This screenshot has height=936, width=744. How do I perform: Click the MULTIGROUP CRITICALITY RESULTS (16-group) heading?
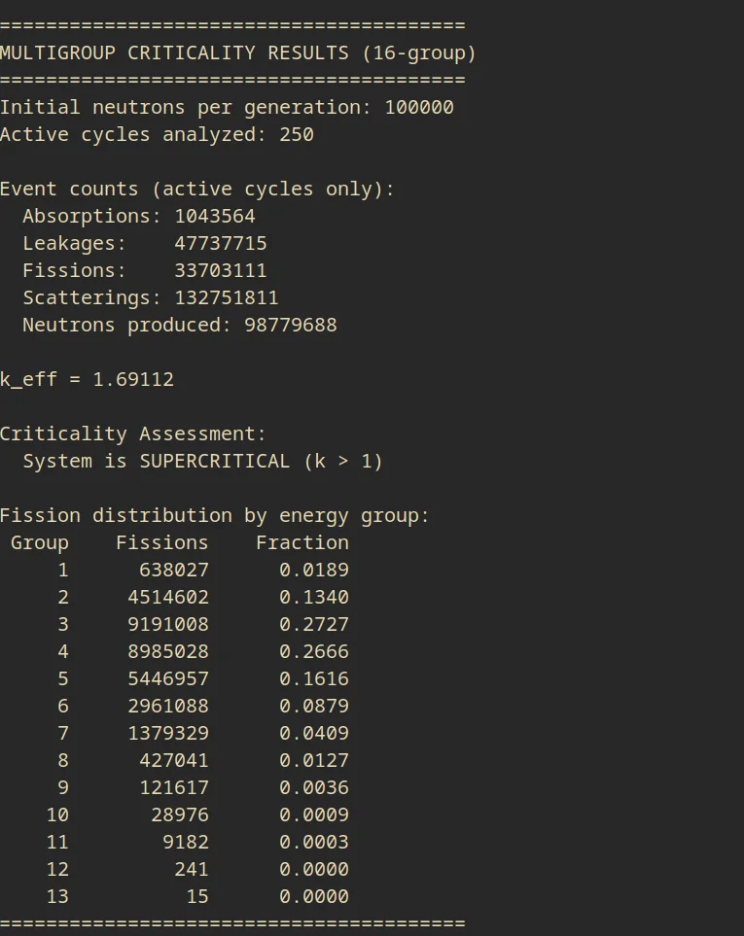pos(237,53)
